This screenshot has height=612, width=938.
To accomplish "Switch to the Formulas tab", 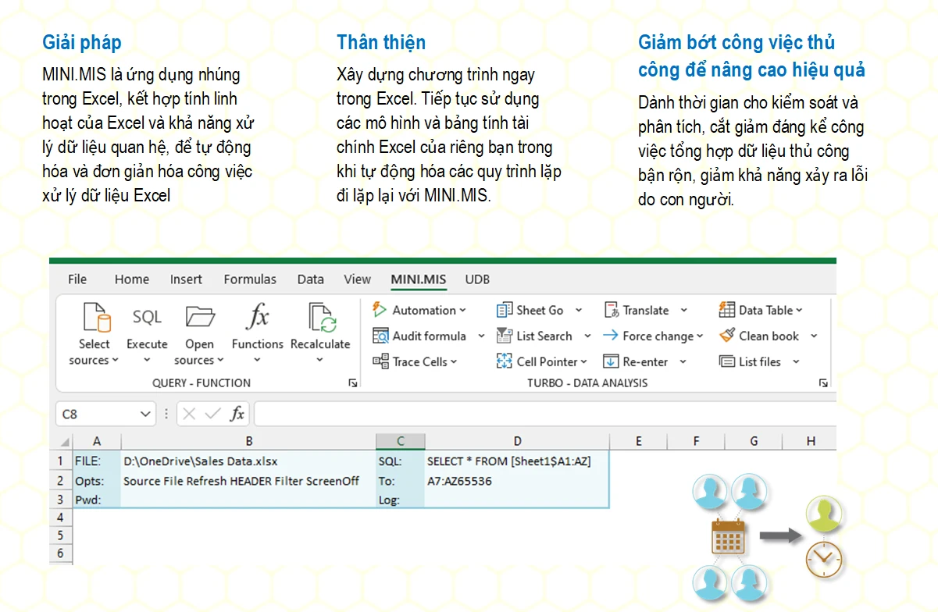I will pos(250,279).
